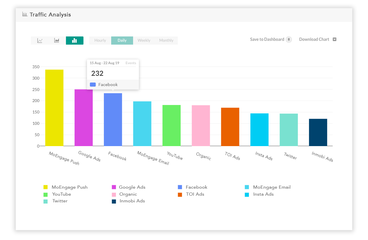Screen dimensions: 368x240
Task: Click the Inmobi Ads x-axis label
Action: [322, 157]
